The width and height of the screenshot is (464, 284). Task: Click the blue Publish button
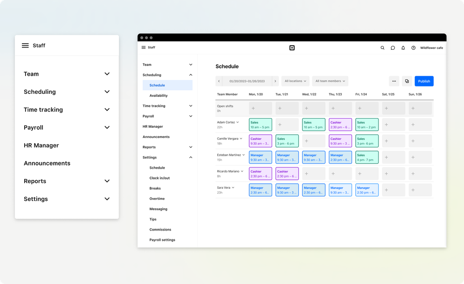pyautogui.click(x=424, y=81)
